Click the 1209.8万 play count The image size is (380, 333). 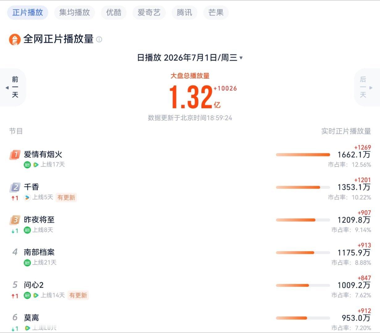pos(354,220)
